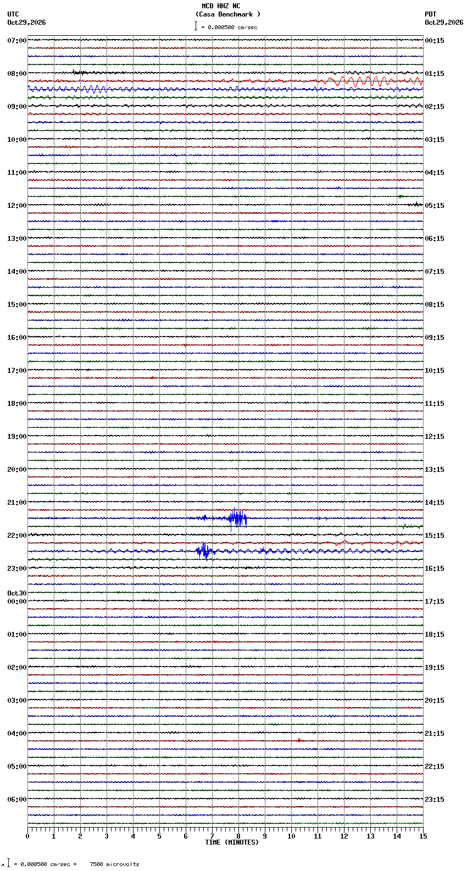Viewport: 467px width, 871px height.
Task: Click the 5 minute tick label
Action: coord(159,836)
